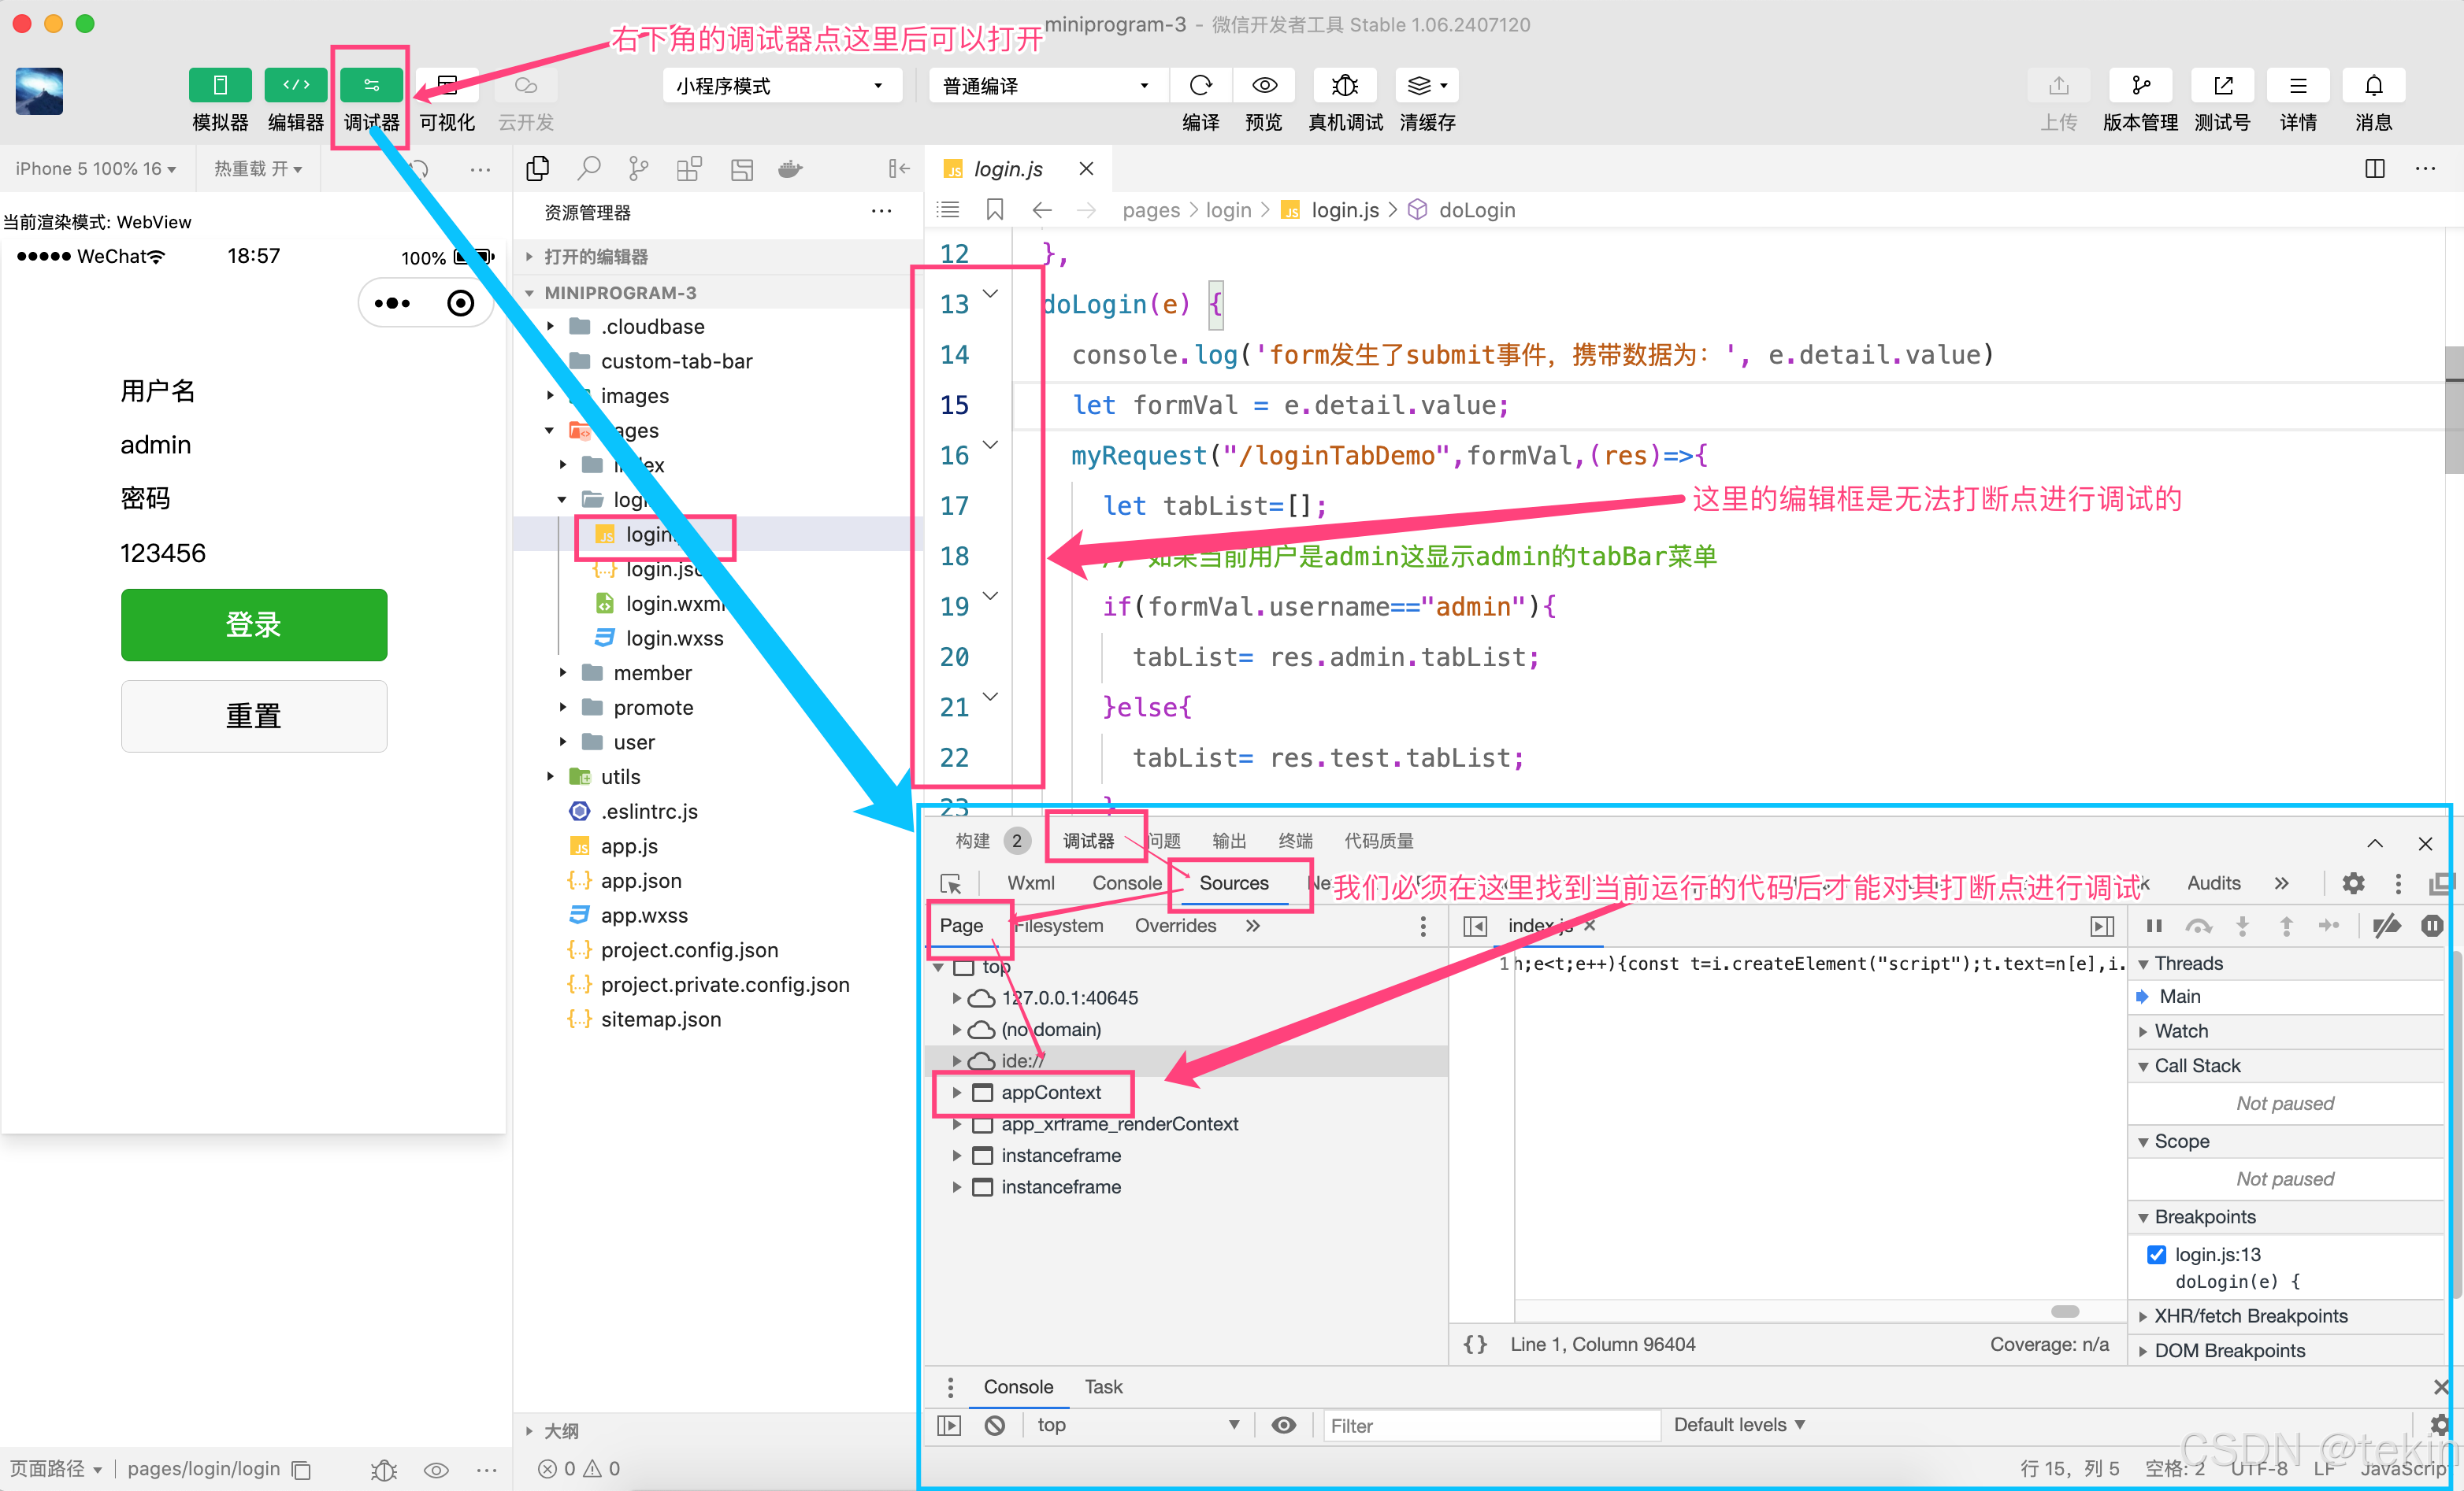
Task: Open the search icon in sidebar
Action: [589, 169]
